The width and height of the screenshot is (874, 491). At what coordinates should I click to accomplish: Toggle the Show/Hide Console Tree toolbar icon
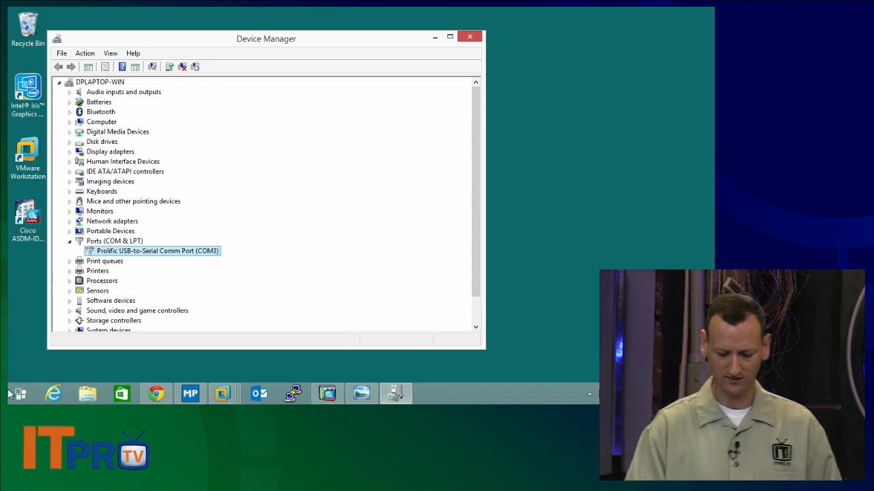(x=88, y=67)
